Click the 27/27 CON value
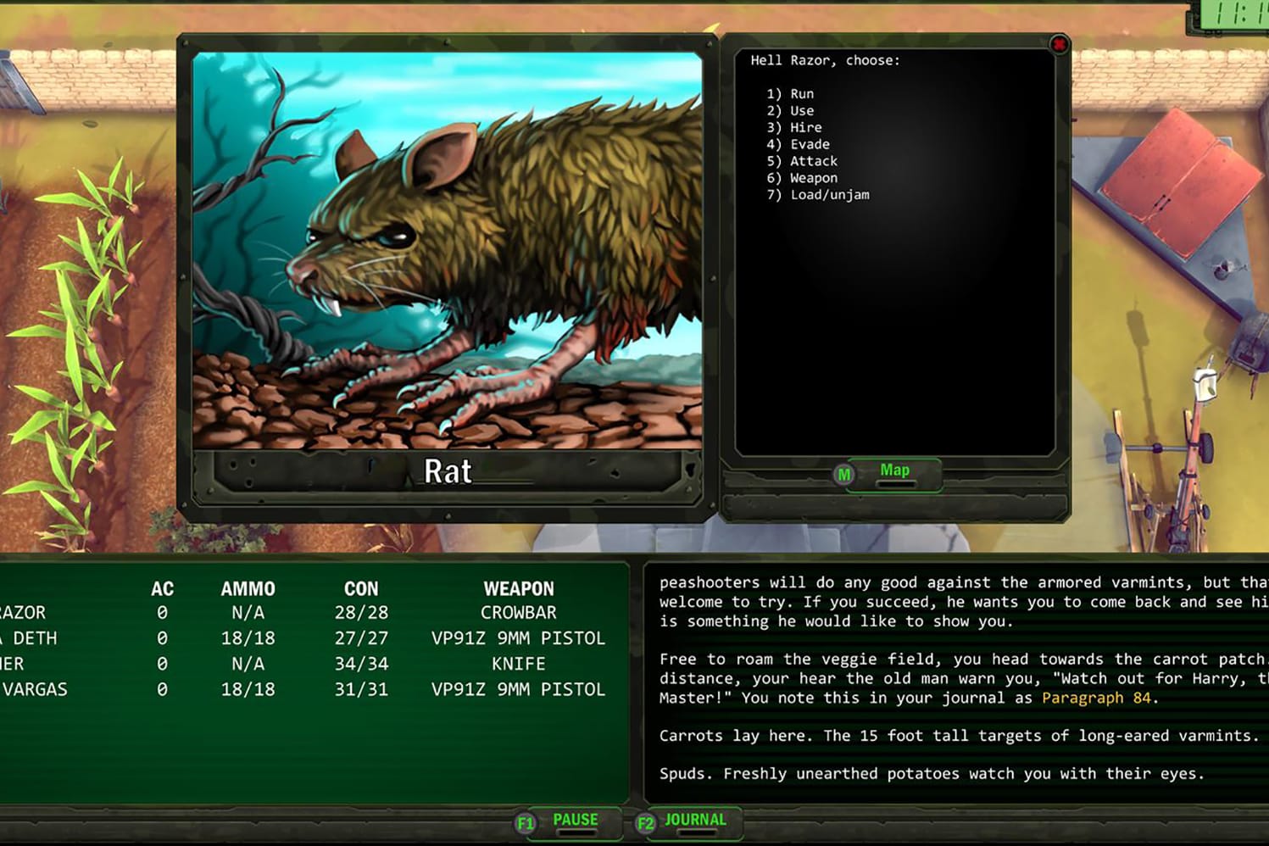 tap(361, 638)
